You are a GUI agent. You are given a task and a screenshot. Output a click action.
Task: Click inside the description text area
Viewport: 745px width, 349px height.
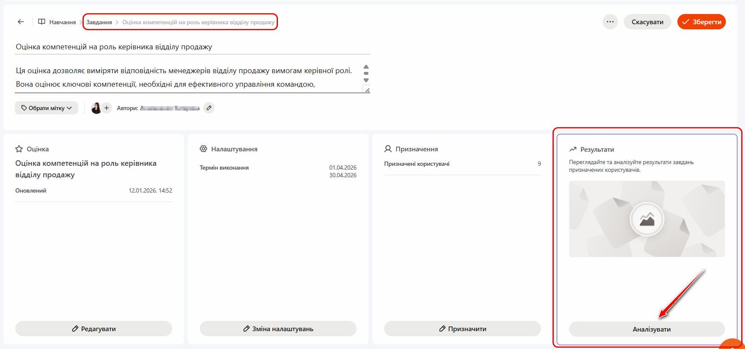(187, 77)
